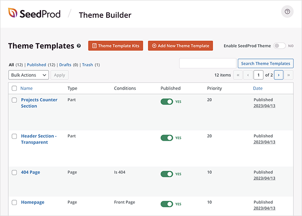Screen dimensions: 302x216
Task: Click the SeedProd logo icon
Action: pyautogui.click(x=13, y=14)
